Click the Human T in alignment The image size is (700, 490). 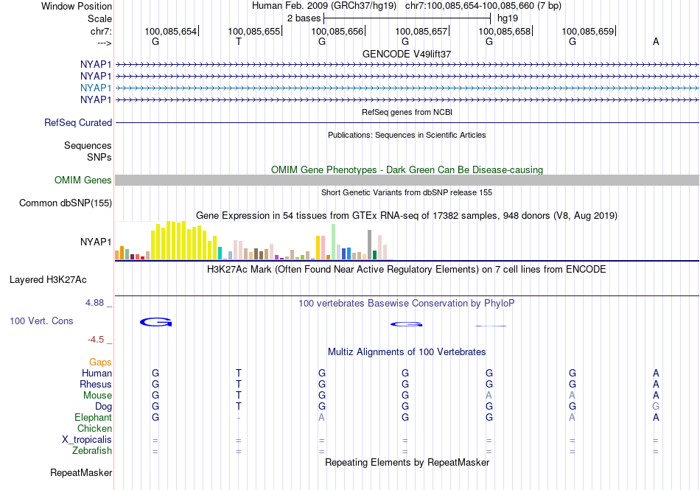tap(239, 373)
